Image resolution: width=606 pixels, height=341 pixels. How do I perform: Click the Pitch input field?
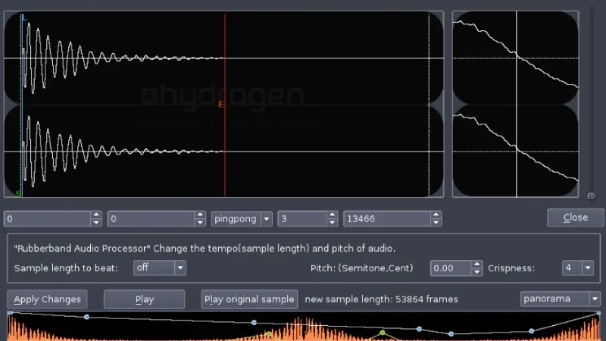pos(451,268)
